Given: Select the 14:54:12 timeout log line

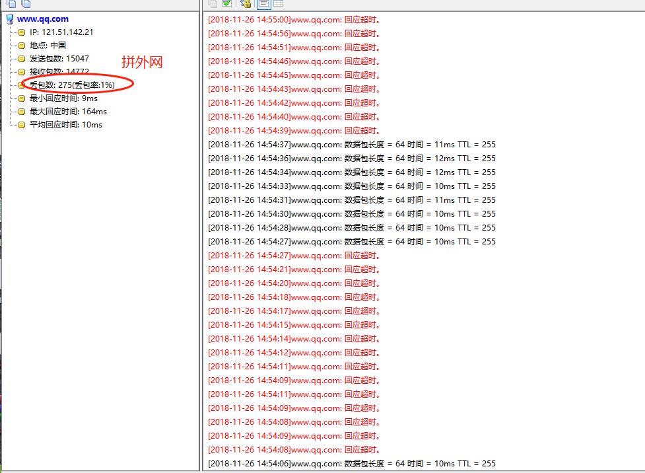Looking at the screenshot, I should coord(294,353).
